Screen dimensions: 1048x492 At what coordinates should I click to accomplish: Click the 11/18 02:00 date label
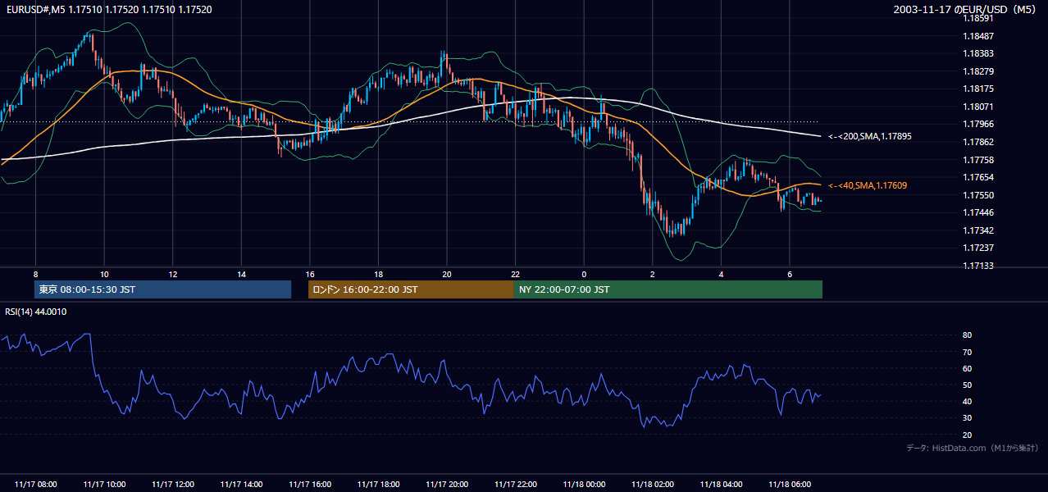point(653,485)
